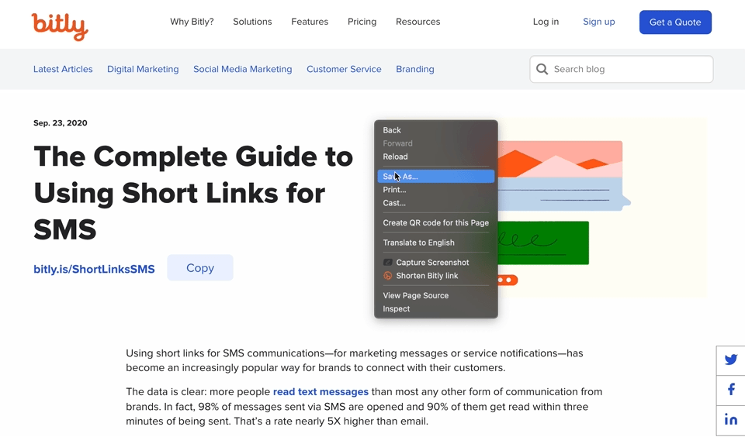Click the Bitly logo
Viewport: 745px width, 437px height.
60,26
